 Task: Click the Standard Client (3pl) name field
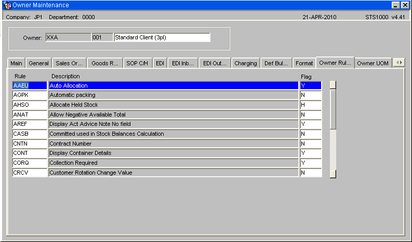tap(162, 37)
